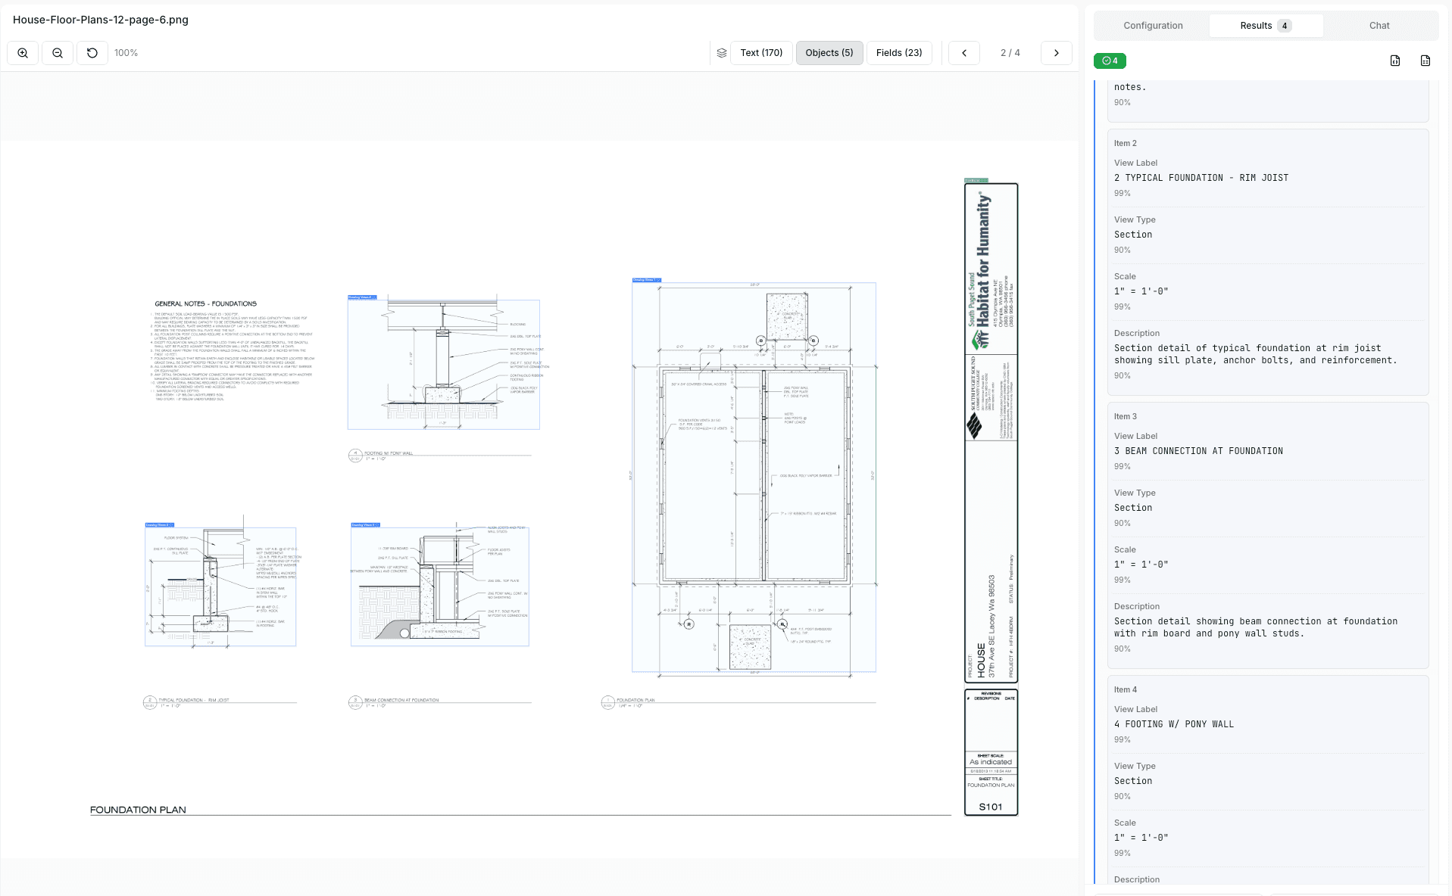Select the foundation plan drawing region

pyautogui.click(x=754, y=477)
